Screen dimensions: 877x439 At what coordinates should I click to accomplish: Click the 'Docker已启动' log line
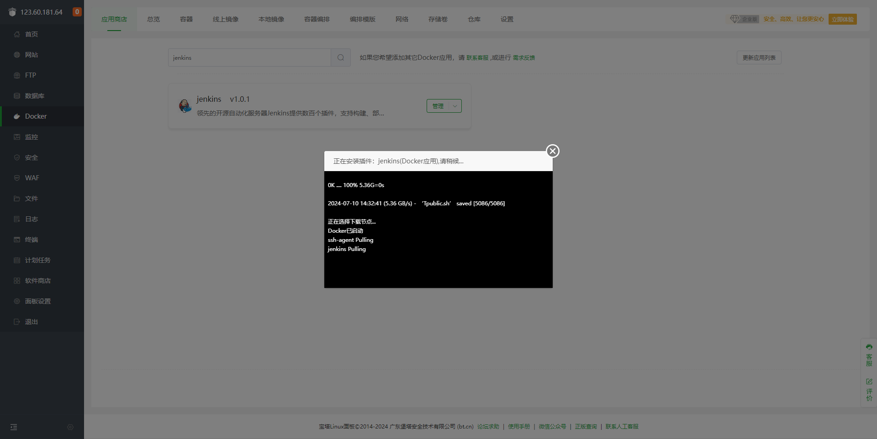pyautogui.click(x=346, y=231)
